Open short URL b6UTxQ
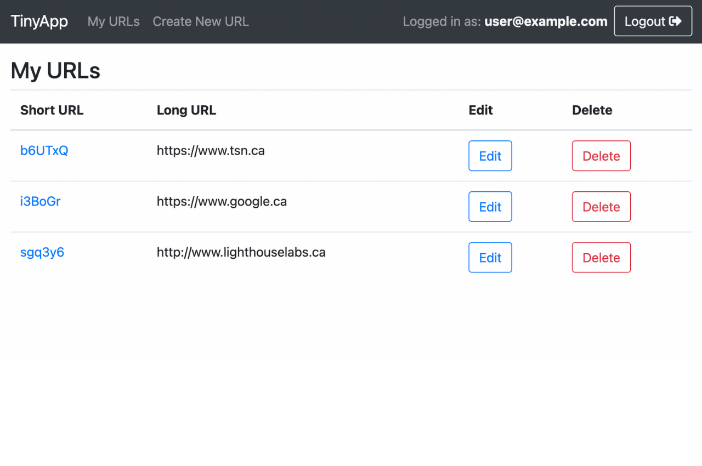The height and width of the screenshot is (466, 702). (44, 151)
